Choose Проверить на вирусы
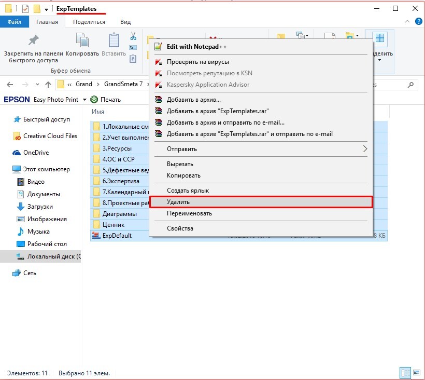This screenshot has width=425, height=380. [261, 62]
